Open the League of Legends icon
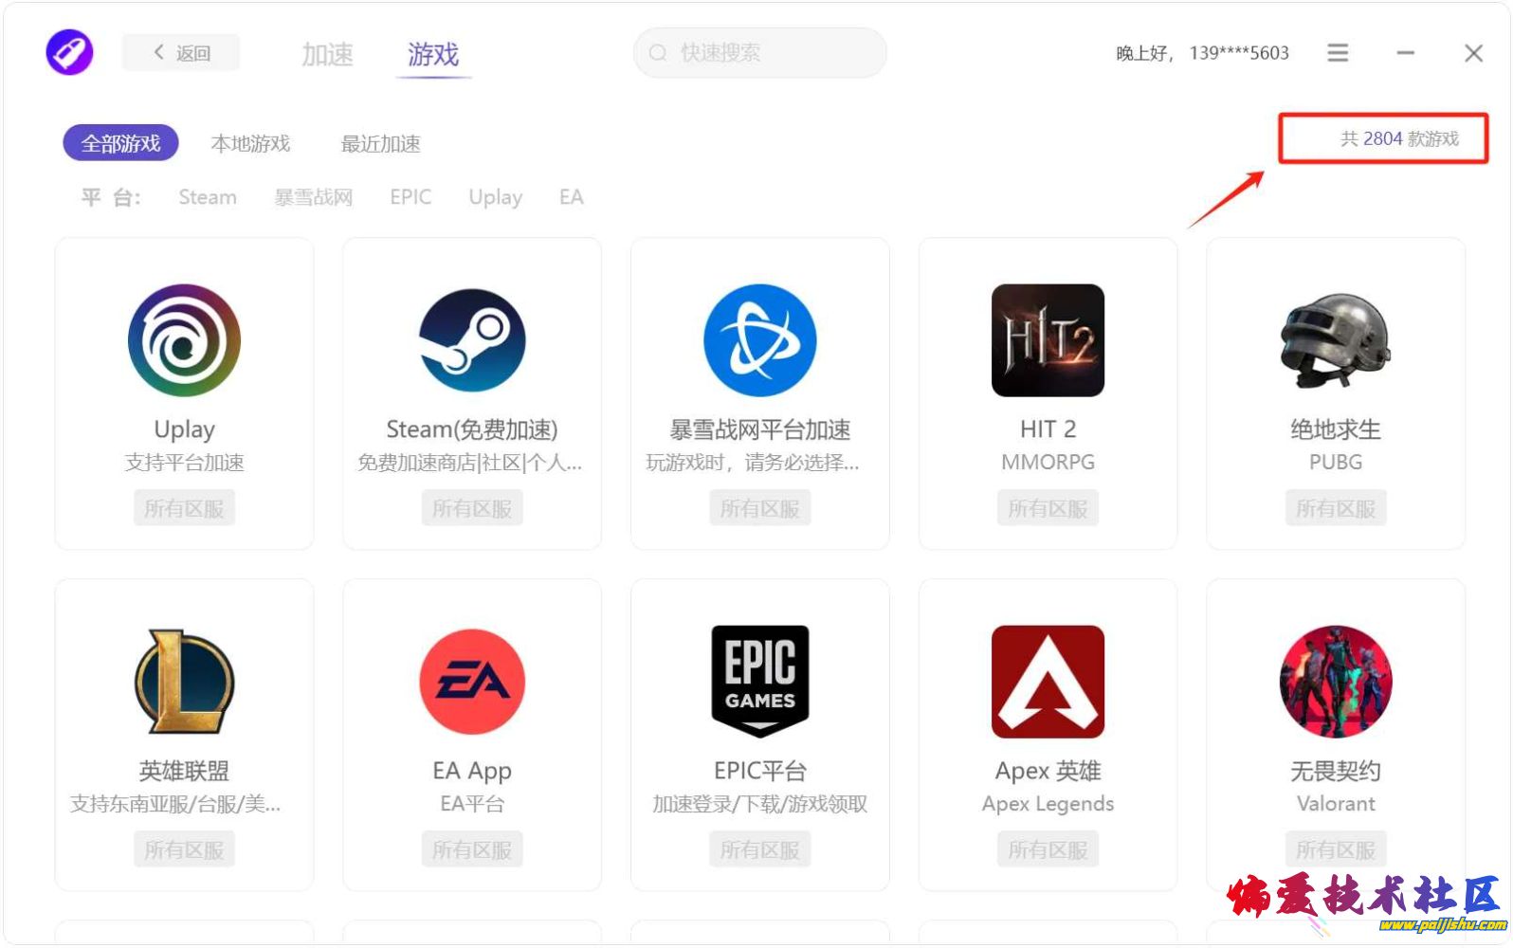The width and height of the screenshot is (1513, 948). (x=184, y=682)
